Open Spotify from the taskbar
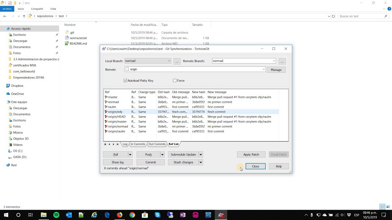The image size is (392, 220). tap(56, 215)
